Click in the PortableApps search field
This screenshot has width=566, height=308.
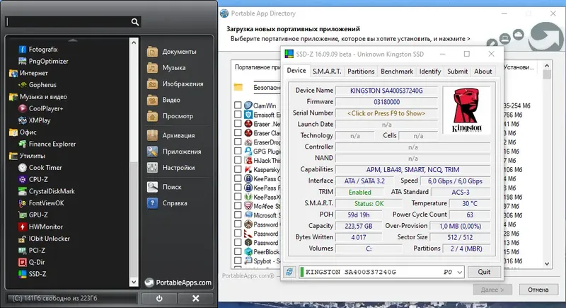69,22
